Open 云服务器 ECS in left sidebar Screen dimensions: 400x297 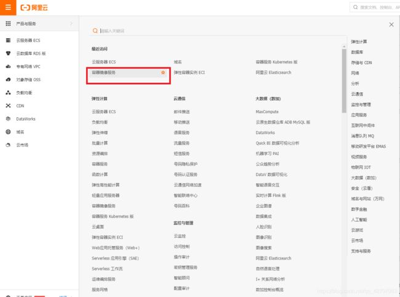28,41
